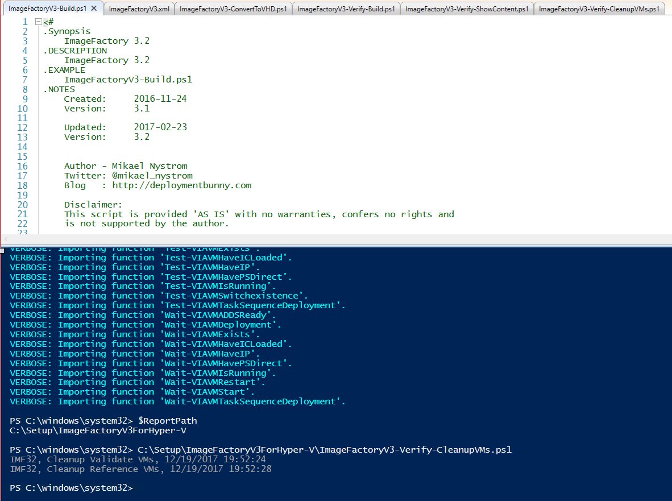Select the ImageFactoryV3-Verify-Build.ps1 tab
The height and width of the screenshot is (501, 672).
[346, 9]
